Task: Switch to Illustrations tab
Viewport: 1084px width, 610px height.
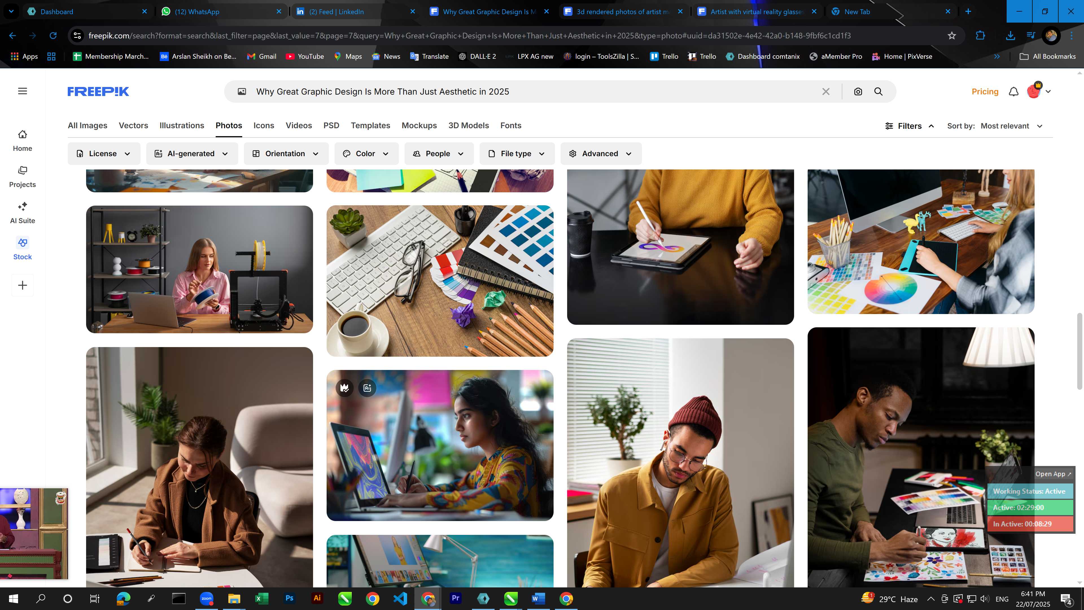Action: point(182,125)
